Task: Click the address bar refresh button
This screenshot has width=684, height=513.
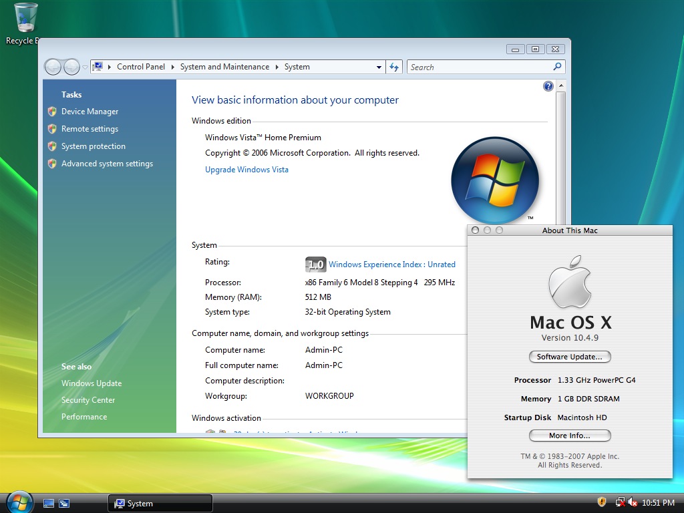Action: 394,67
